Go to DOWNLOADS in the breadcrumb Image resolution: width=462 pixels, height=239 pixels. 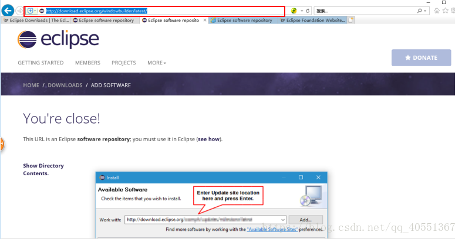(65, 86)
